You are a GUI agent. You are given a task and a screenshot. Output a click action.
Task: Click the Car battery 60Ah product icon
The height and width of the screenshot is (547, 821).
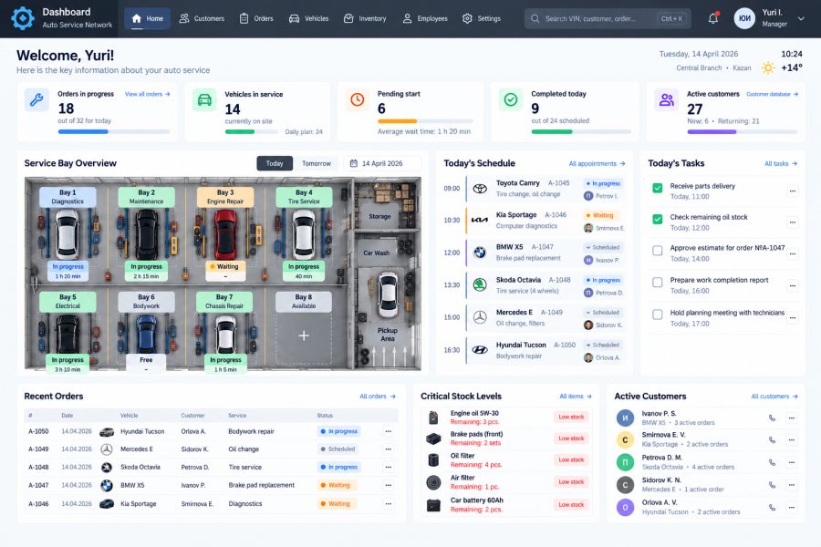coord(433,504)
